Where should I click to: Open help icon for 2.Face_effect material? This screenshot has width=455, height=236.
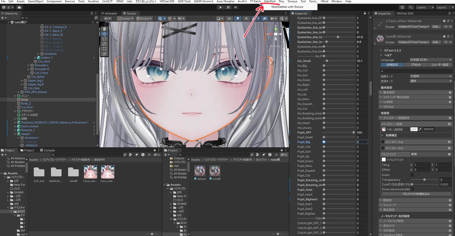click(444, 21)
